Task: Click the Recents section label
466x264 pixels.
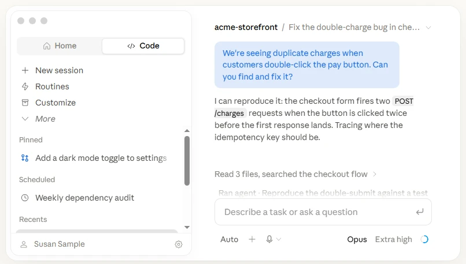Action: [33, 219]
